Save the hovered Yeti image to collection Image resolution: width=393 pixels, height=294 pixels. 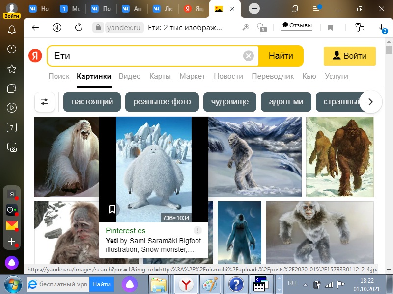tap(112, 209)
